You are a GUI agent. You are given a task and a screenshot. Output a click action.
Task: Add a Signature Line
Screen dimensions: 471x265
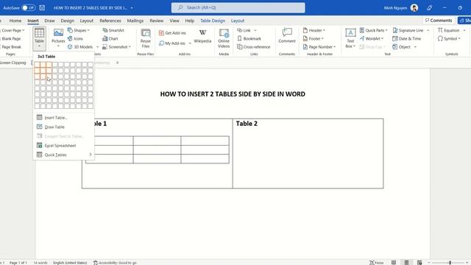pyautogui.click(x=408, y=30)
